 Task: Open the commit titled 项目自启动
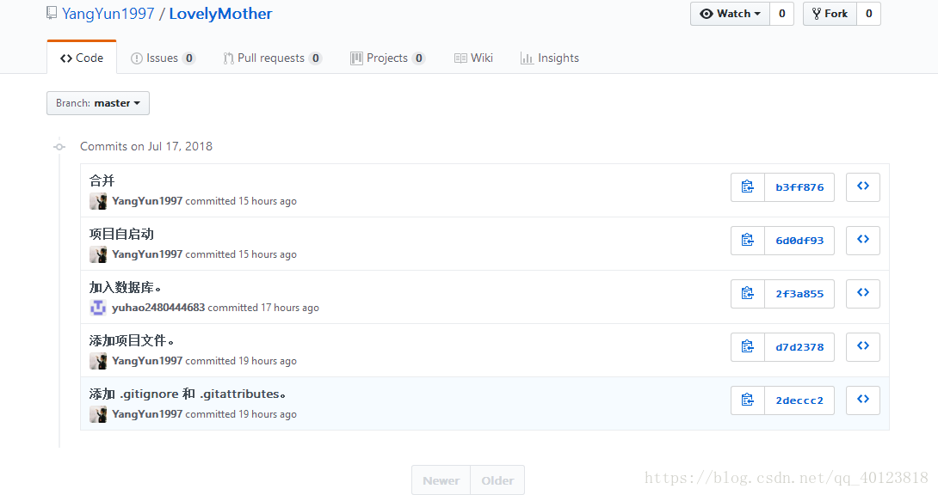(x=121, y=234)
